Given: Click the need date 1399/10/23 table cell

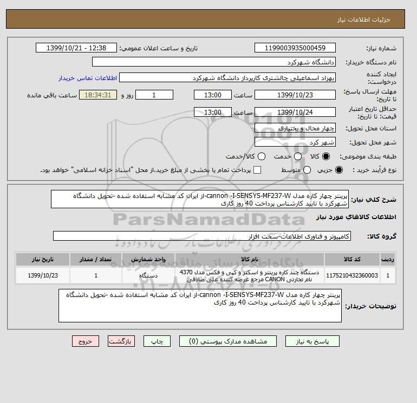Looking at the screenshot, I should (43, 275).
